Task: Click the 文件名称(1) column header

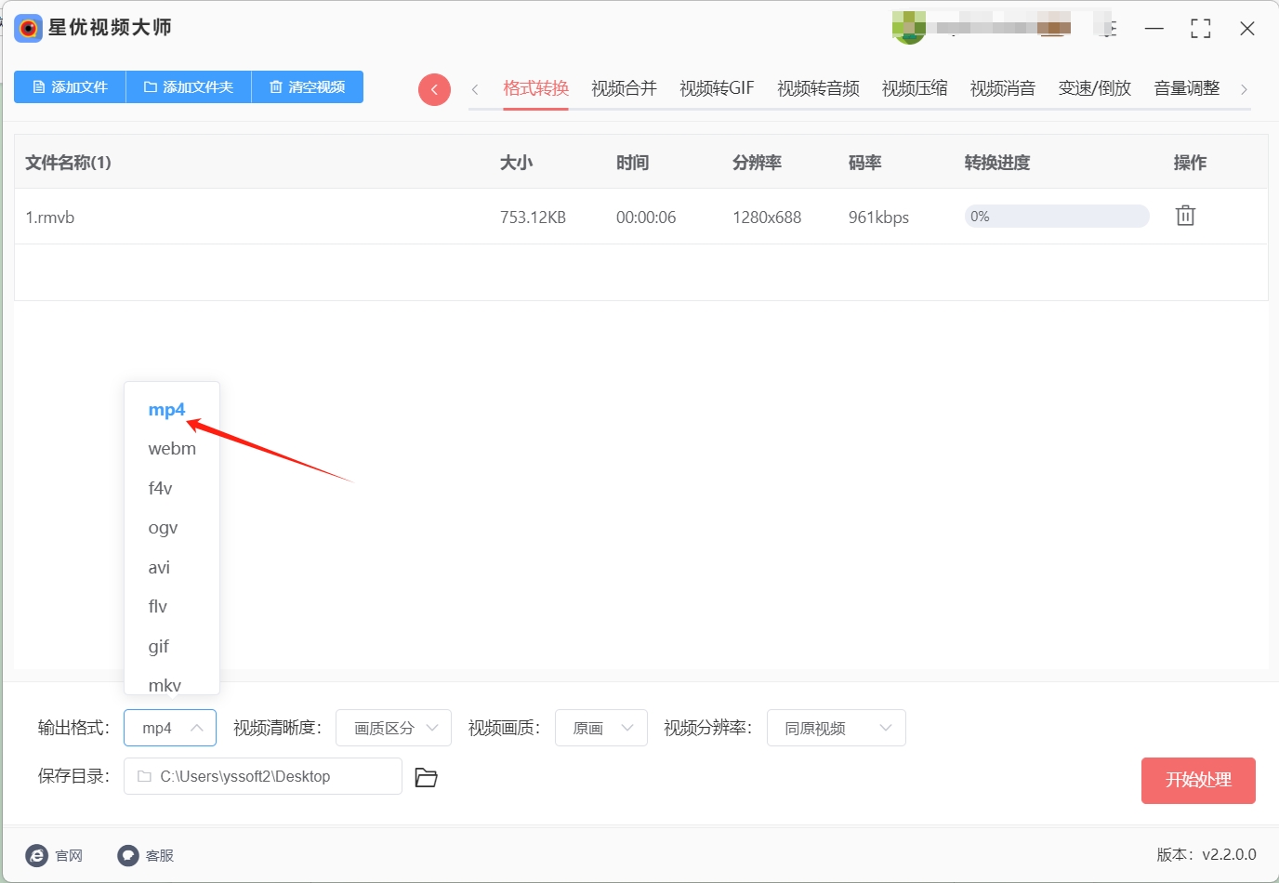Action: tap(68, 163)
